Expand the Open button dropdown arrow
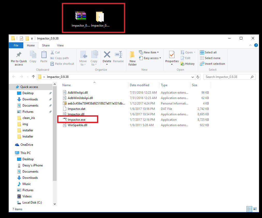This screenshot has width=262, height=218. 195,52
